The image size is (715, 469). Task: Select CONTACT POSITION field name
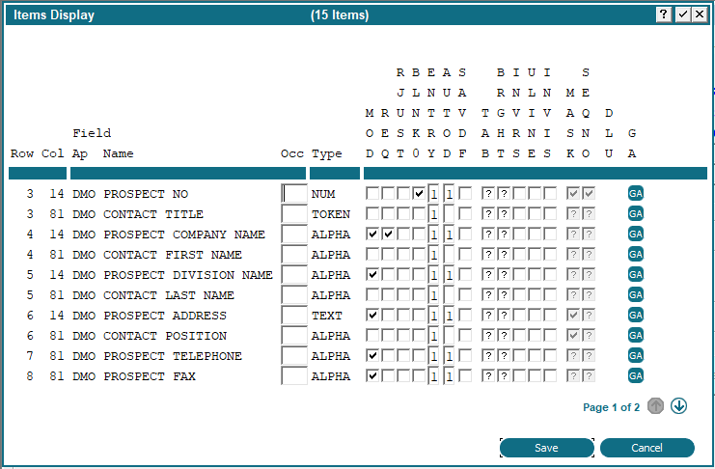165,336
